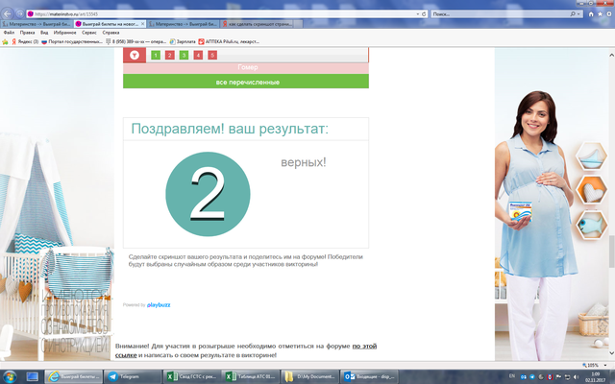Image resolution: width=615 pixels, height=384 pixels.
Task: Click the browser Back arrow button
Action: click(x=7, y=13)
